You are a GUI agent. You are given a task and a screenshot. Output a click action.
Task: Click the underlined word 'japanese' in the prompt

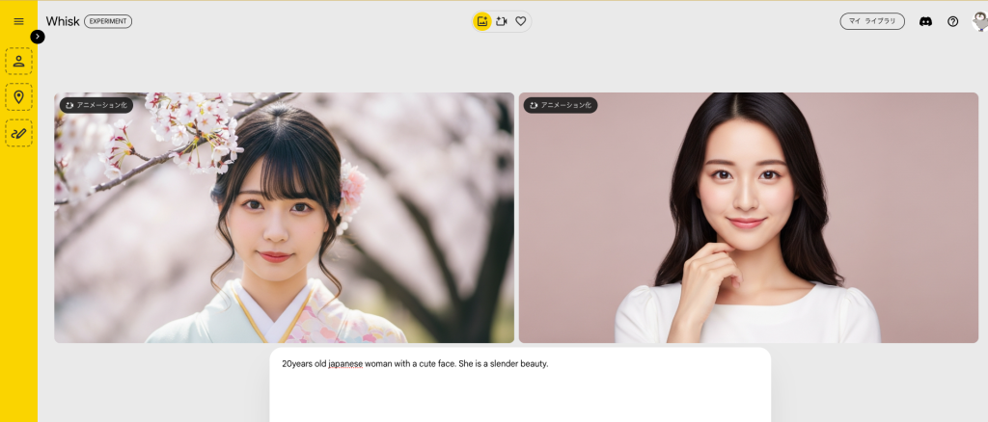click(345, 364)
